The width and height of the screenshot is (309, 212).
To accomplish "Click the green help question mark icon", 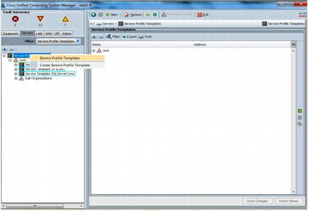I will tap(148, 14).
